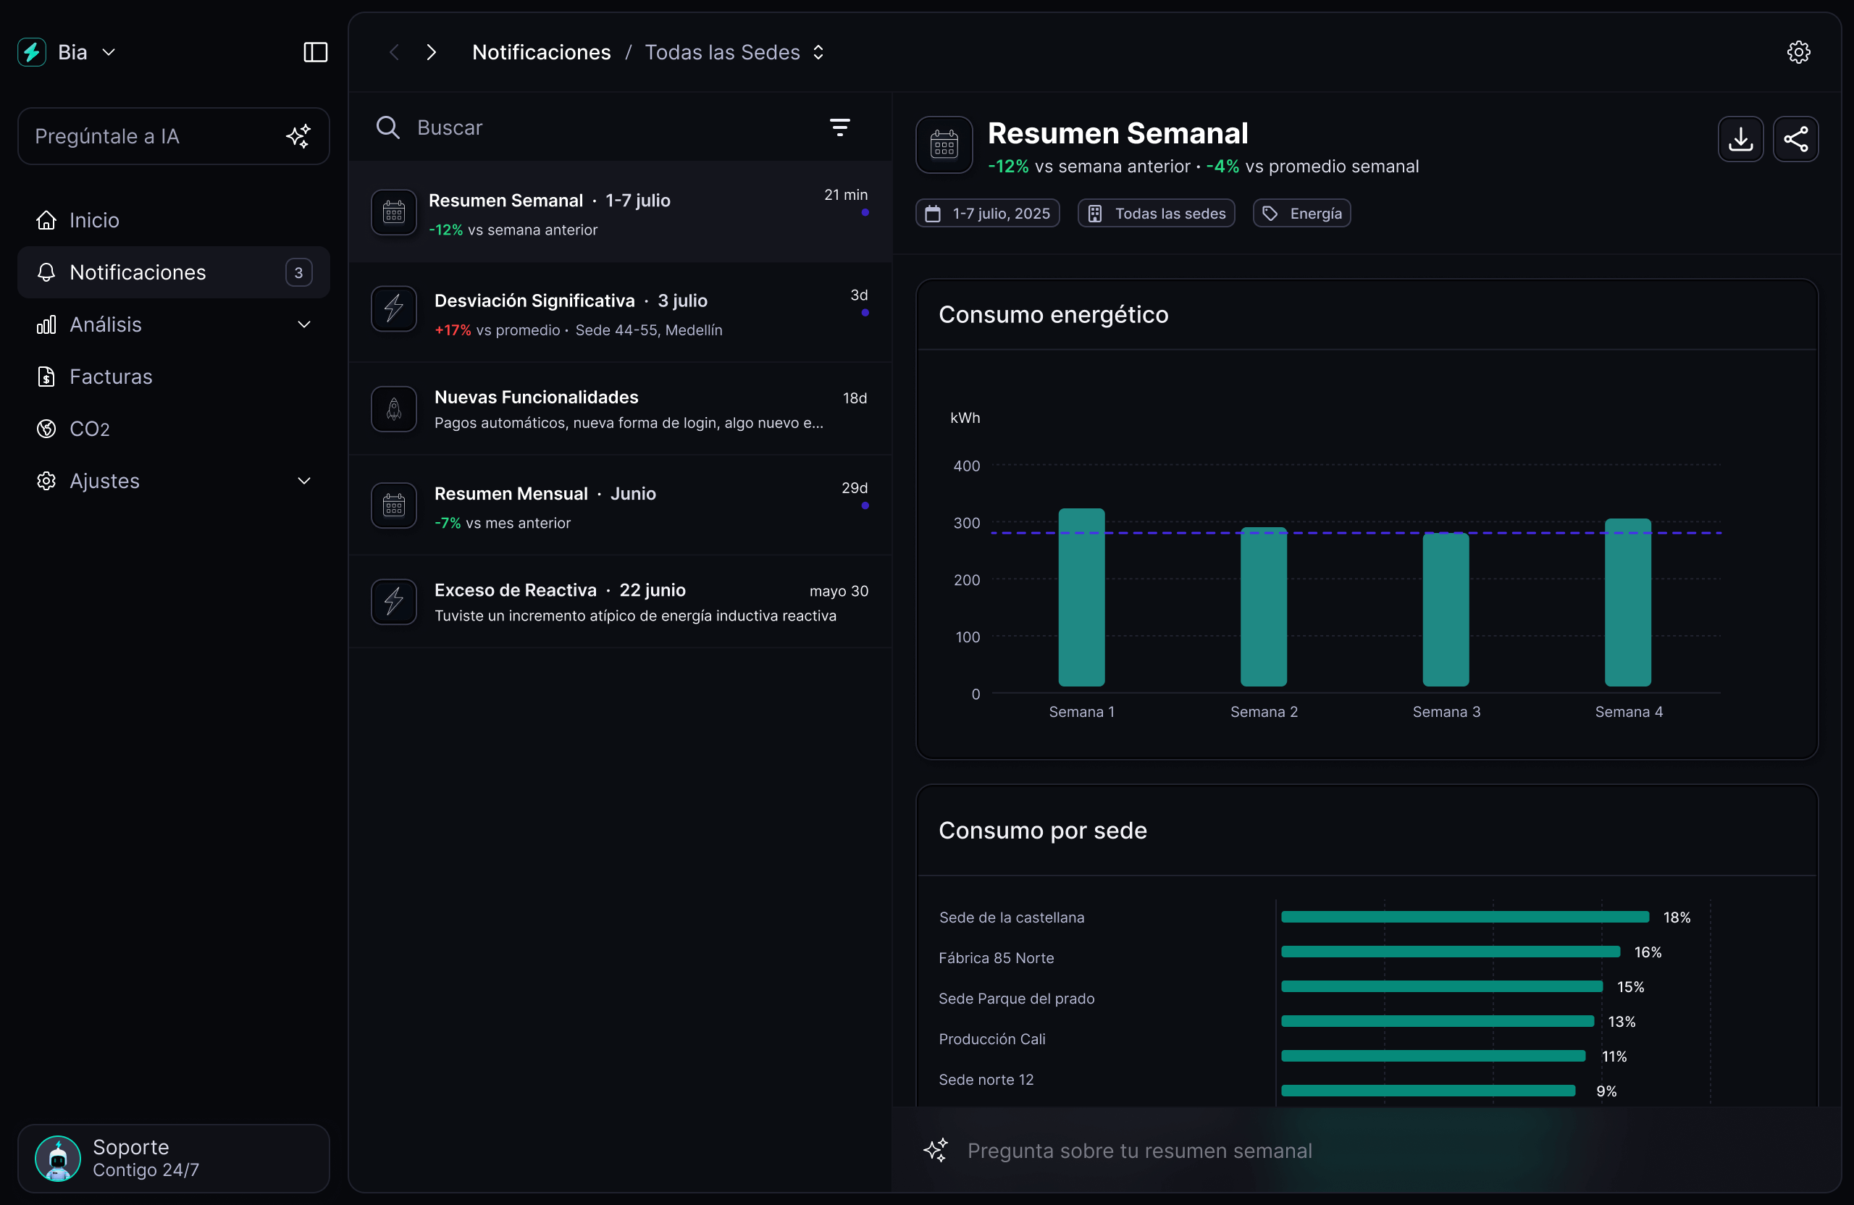
Task: Expand the Análisis section in the sidebar
Action: click(303, 325)
